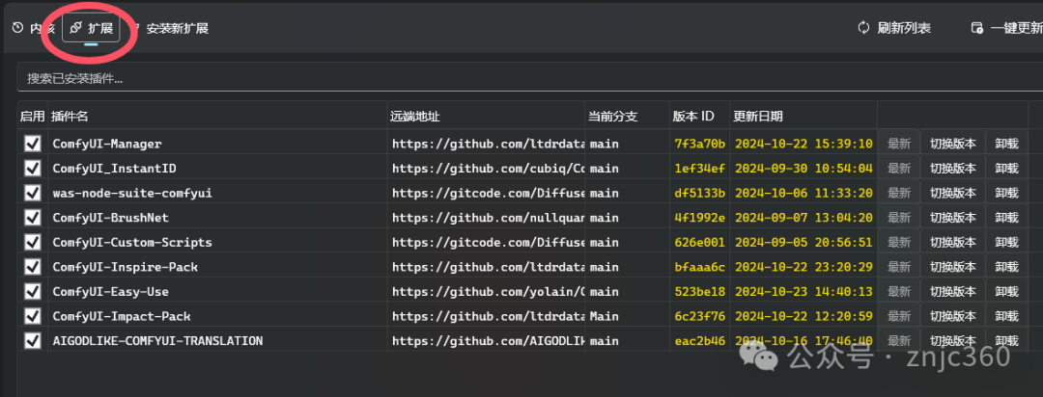Click the 内核 clock icon
Viewport: 1043px width, 397px height.
pos(18,28)
